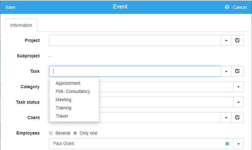Select the Only one radio button
This screenshot has height=150, width=252.
[75, 133]
